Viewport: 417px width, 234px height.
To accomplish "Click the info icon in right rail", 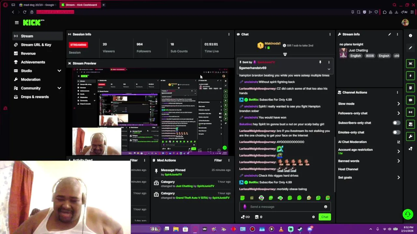I will [x=410, y=35].
